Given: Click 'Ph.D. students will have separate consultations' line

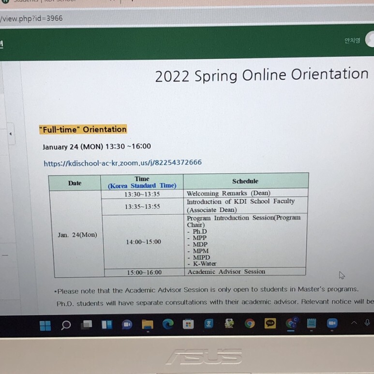Looking at the screenshot, I should [215, 302].
